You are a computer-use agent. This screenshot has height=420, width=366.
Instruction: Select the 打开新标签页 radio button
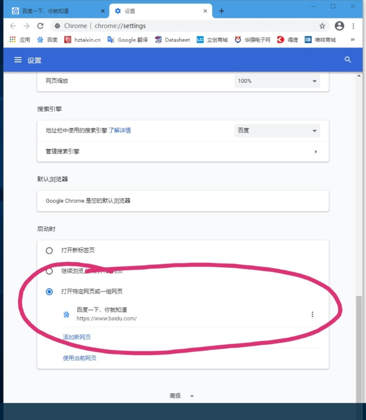pyautogui.click(x=49, y=251)
